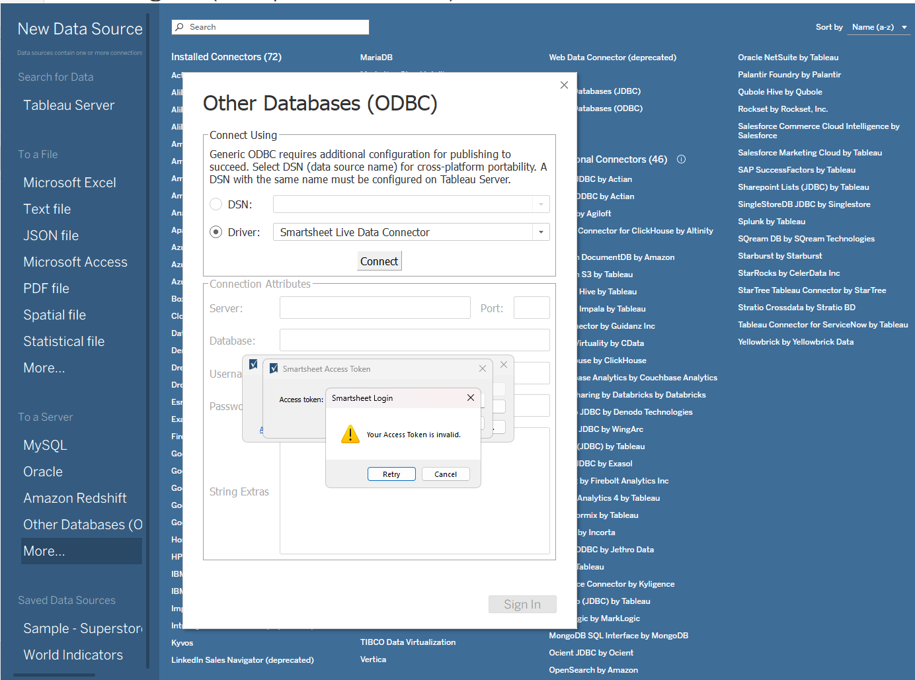Select the Driver radio button
The image size is (915, 680).
pyautogui.click(x=216, y=232)
